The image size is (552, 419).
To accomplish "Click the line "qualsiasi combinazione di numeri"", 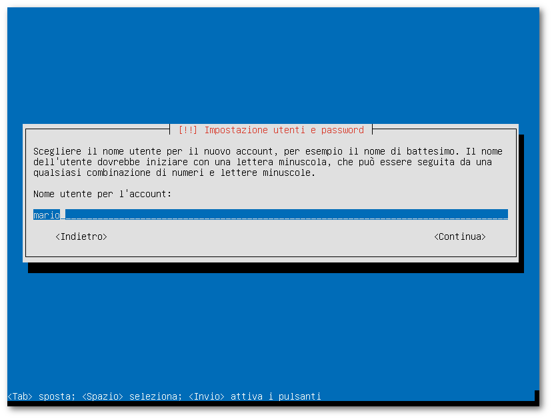I will click(174, 173).
